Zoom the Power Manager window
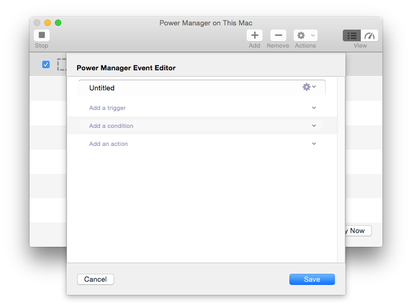 pos(58,23)
